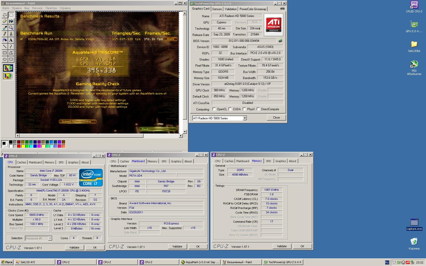Image resolution: width=426 pixels, height=266 pixels.
Task: Click the BIOS save icon in GPU-Z
Action: point(280,41)
